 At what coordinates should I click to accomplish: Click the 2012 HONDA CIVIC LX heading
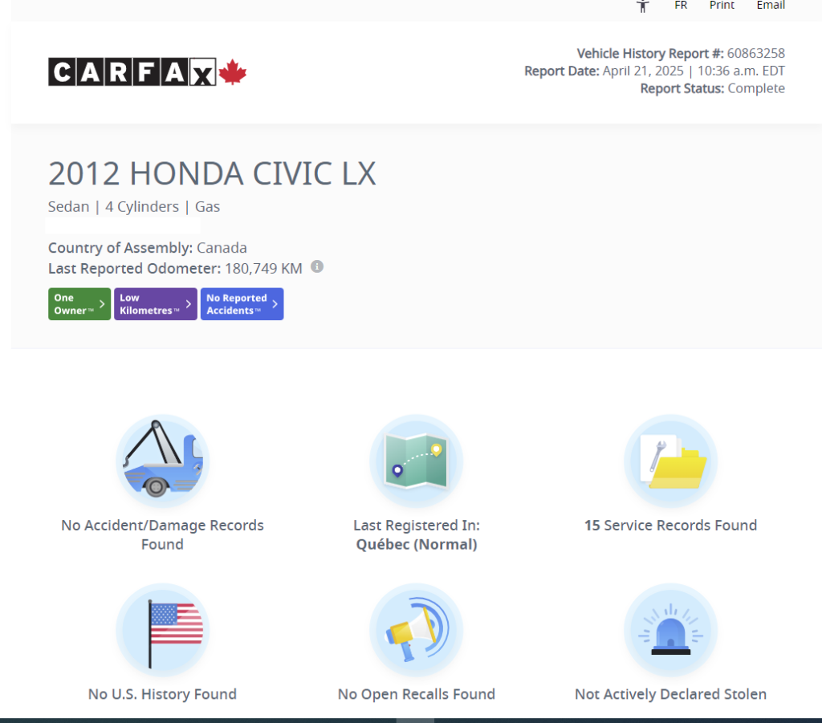[212, 173]
